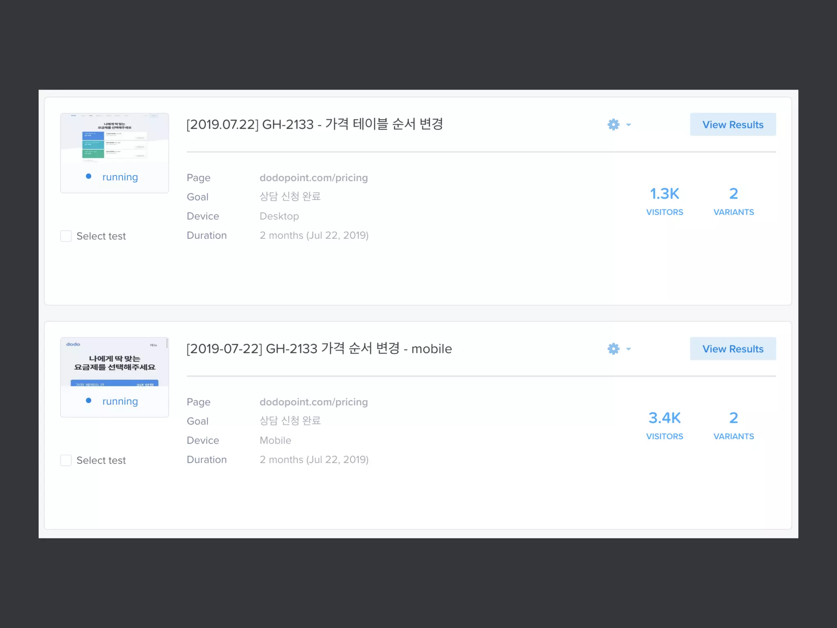Click running status dot on desktop test

click(88, 176)
